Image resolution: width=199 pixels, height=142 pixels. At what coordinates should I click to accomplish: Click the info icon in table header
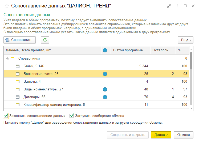(x=105, y=50)
